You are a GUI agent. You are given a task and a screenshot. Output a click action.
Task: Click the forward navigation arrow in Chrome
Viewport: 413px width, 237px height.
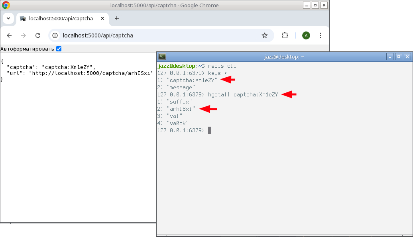tap(24, 35)
